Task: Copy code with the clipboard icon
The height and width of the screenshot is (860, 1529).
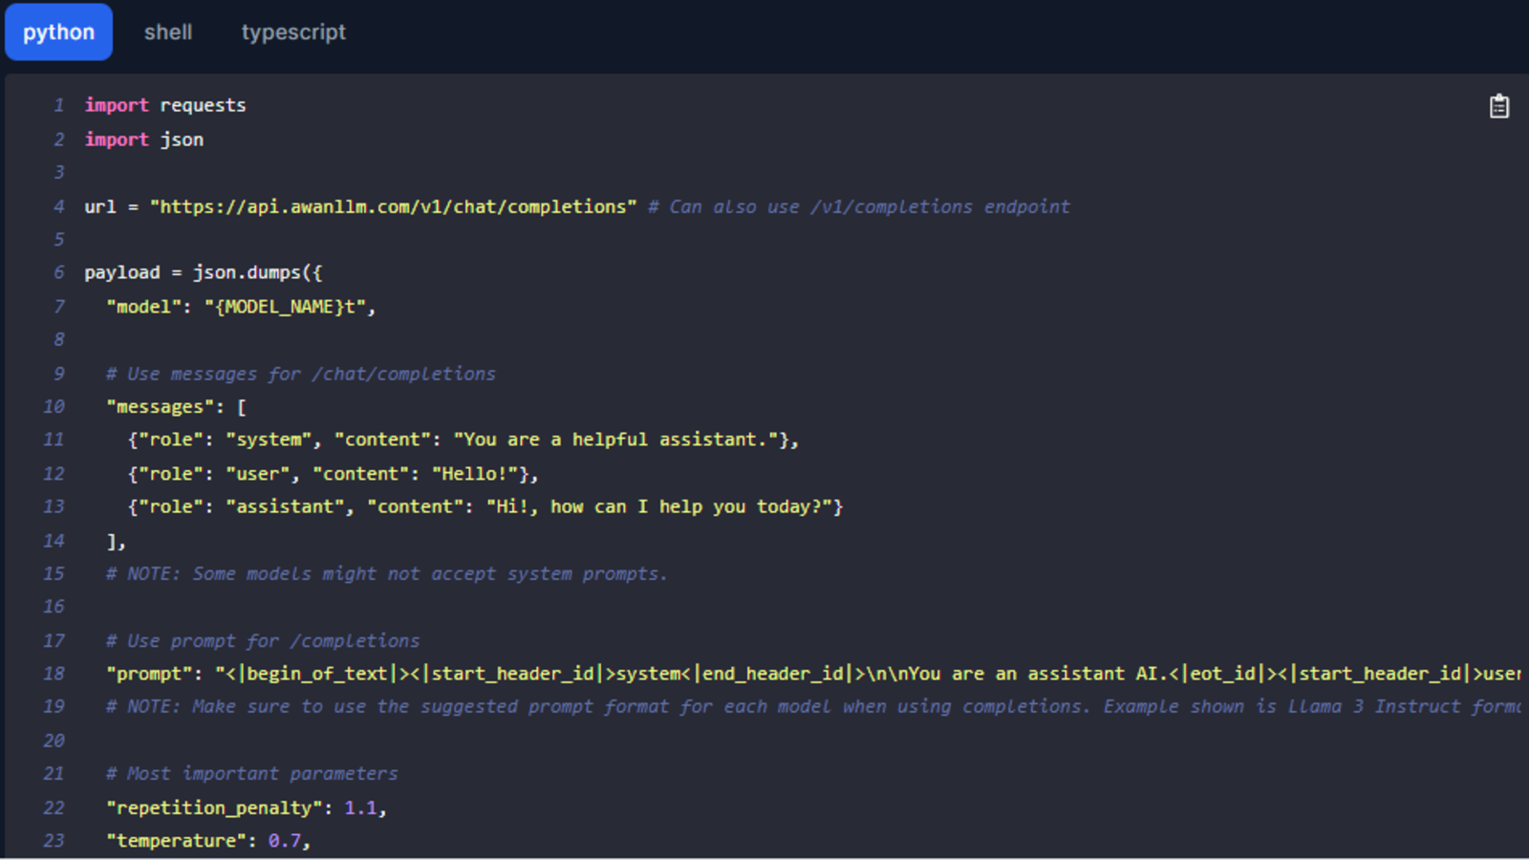Action: pos(1498,106)
